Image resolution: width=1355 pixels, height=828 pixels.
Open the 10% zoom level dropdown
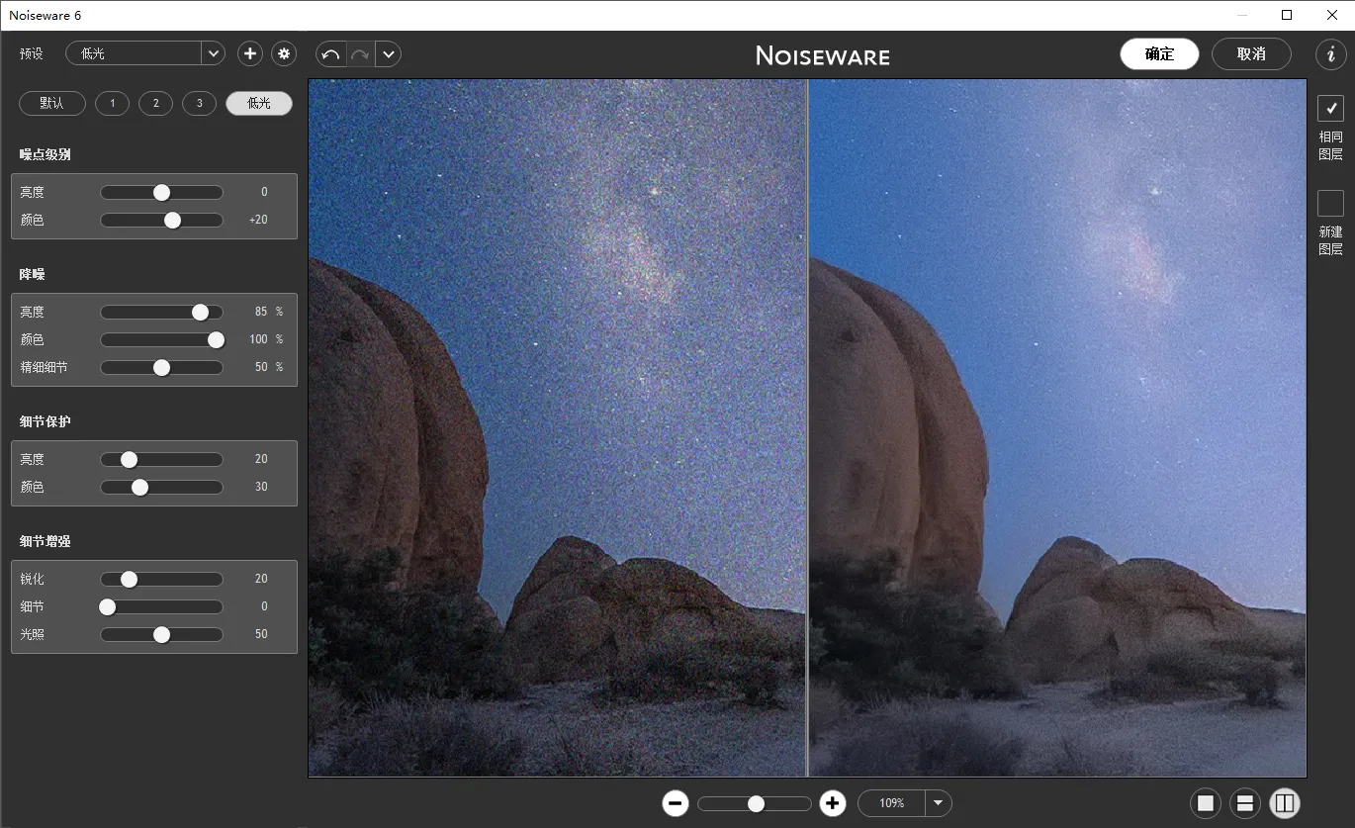pos(938,803)
